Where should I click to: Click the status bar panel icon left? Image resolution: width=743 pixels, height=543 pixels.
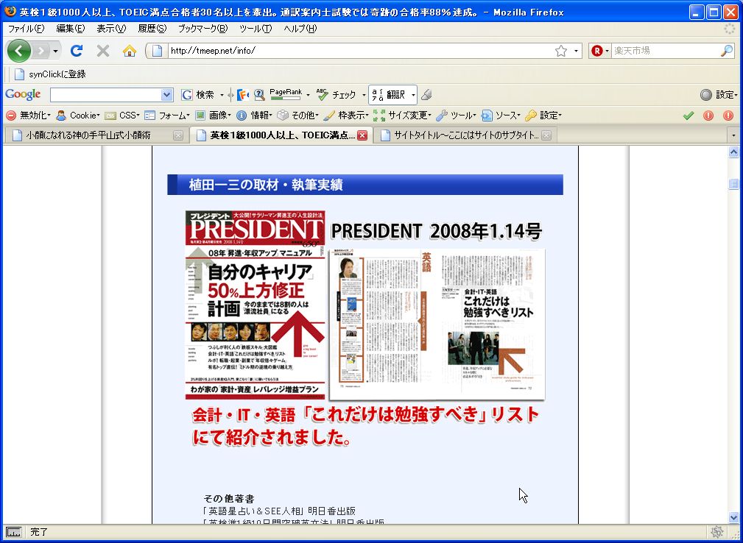tap(14, 532)
